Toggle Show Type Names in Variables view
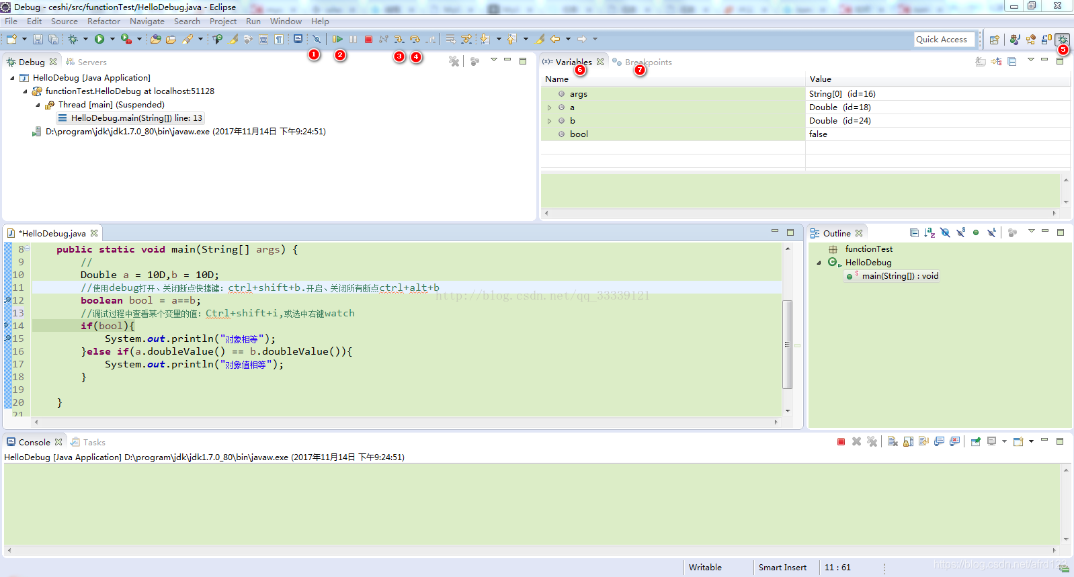This screenshot has height=577, width=1074. point(981,61)
